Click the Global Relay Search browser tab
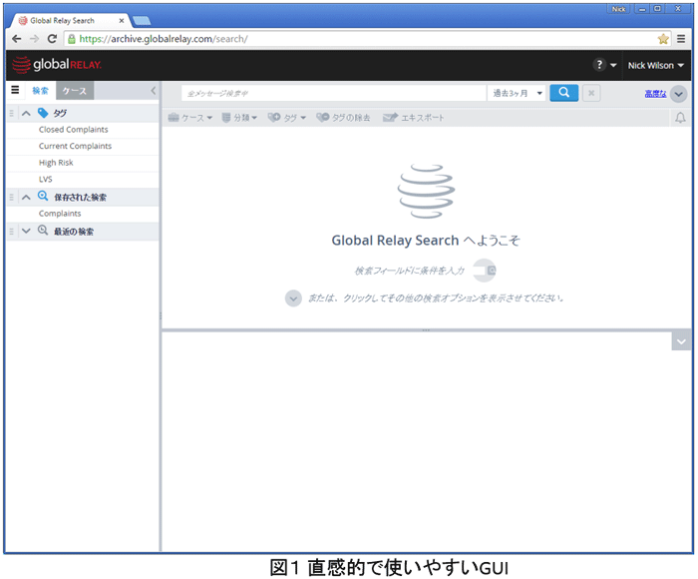The width and height of the screenshot is (698, 579). [x=69, y=21]
